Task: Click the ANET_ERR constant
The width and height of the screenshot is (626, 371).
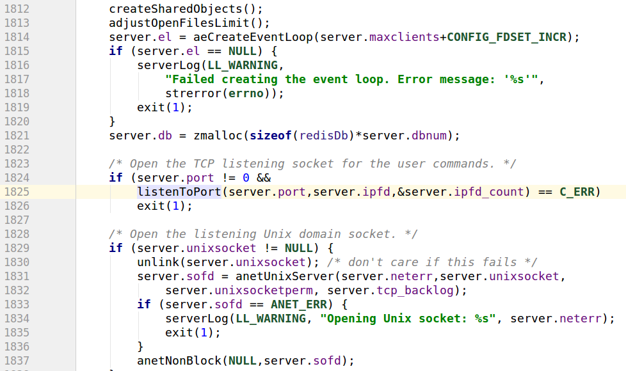Action: click(x=299, y=304)
